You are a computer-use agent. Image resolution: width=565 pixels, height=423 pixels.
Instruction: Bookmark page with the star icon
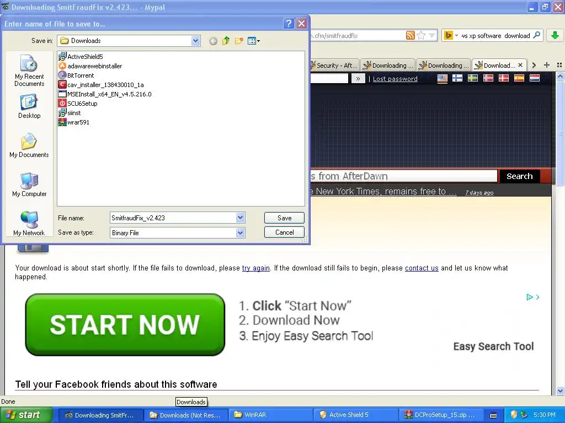tap(421, 35)
